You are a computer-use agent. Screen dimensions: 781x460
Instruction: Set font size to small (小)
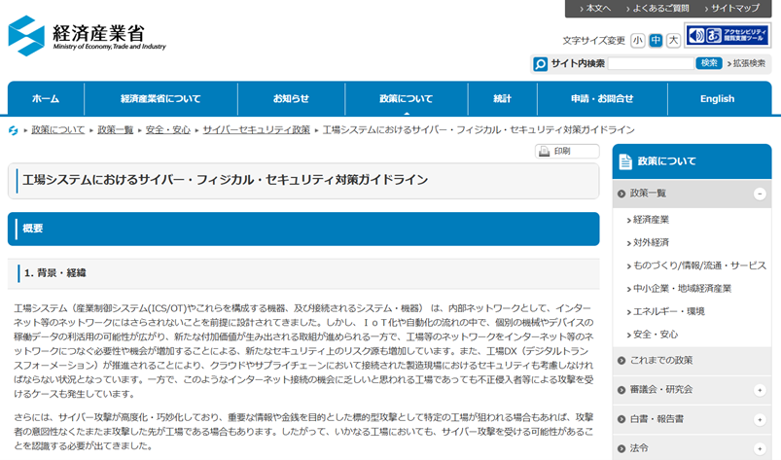click(637, 40)
